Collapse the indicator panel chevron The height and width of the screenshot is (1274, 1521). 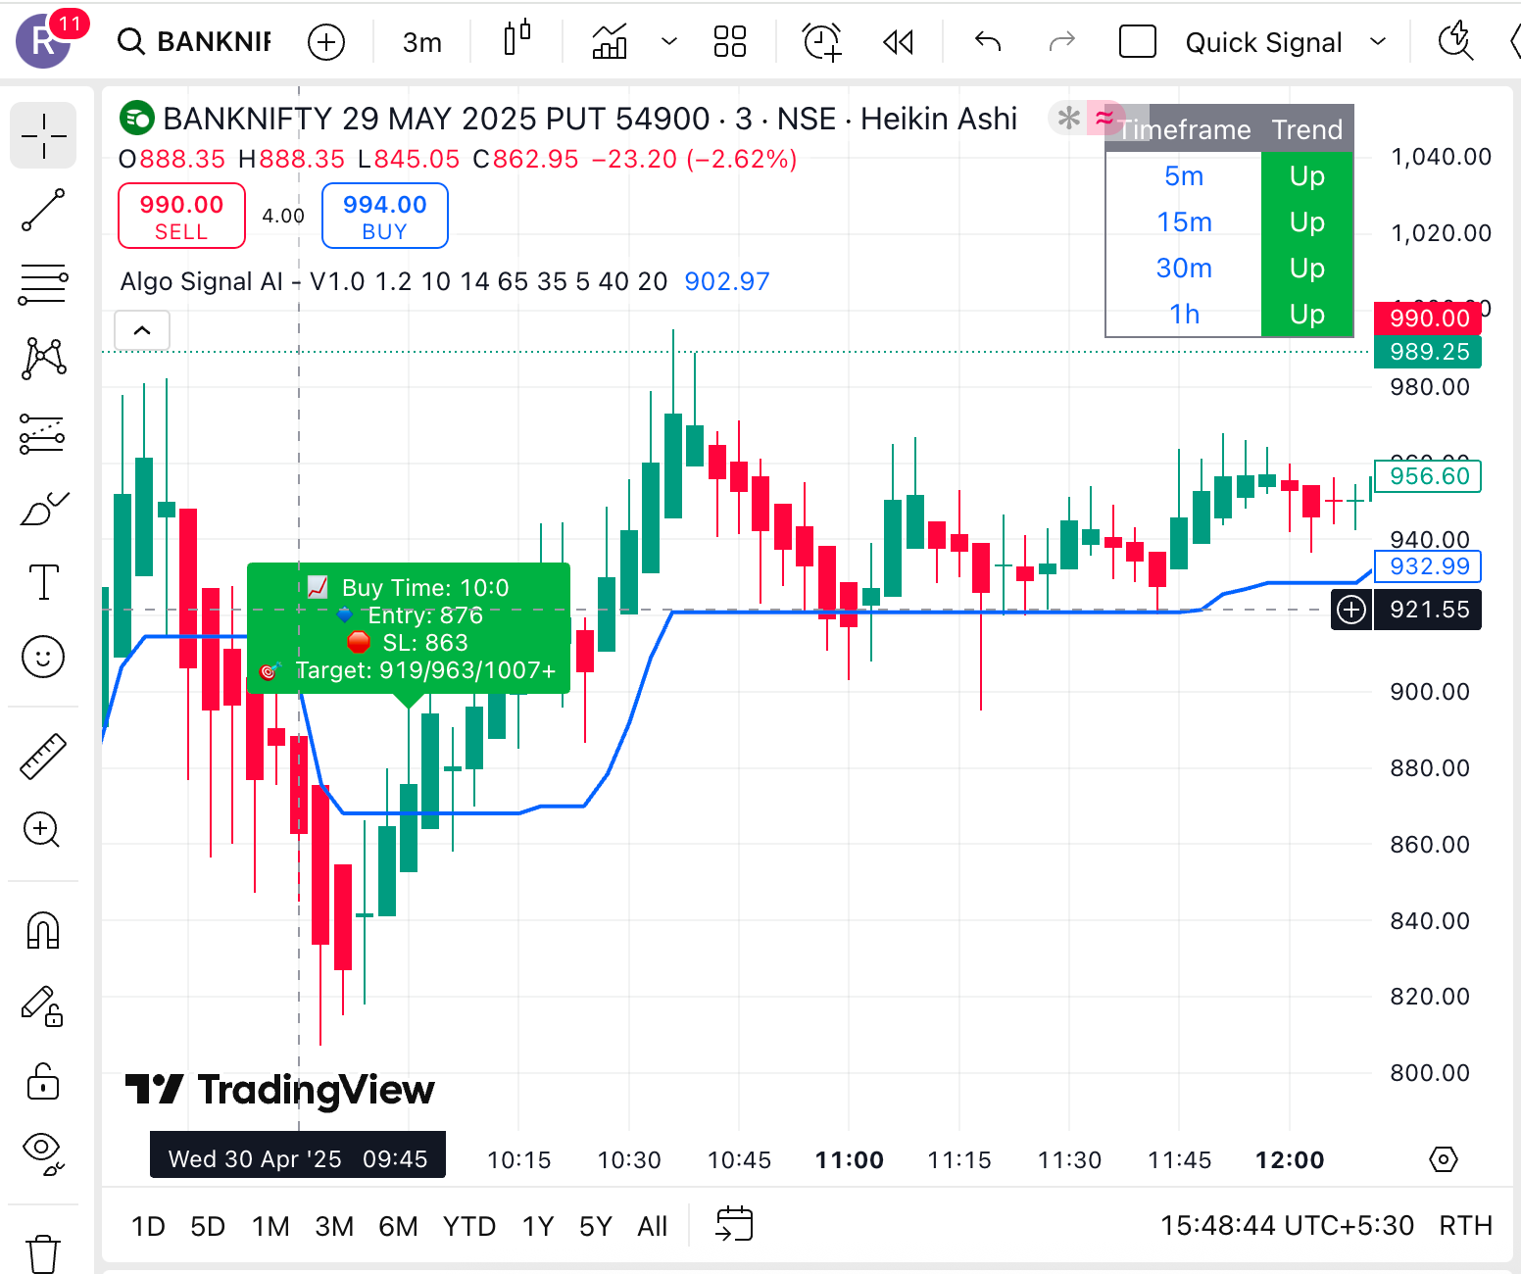(142, 330)
